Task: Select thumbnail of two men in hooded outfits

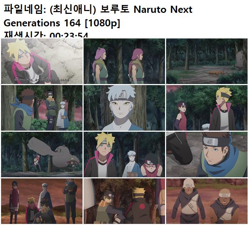Action: (x=207, y=201)
